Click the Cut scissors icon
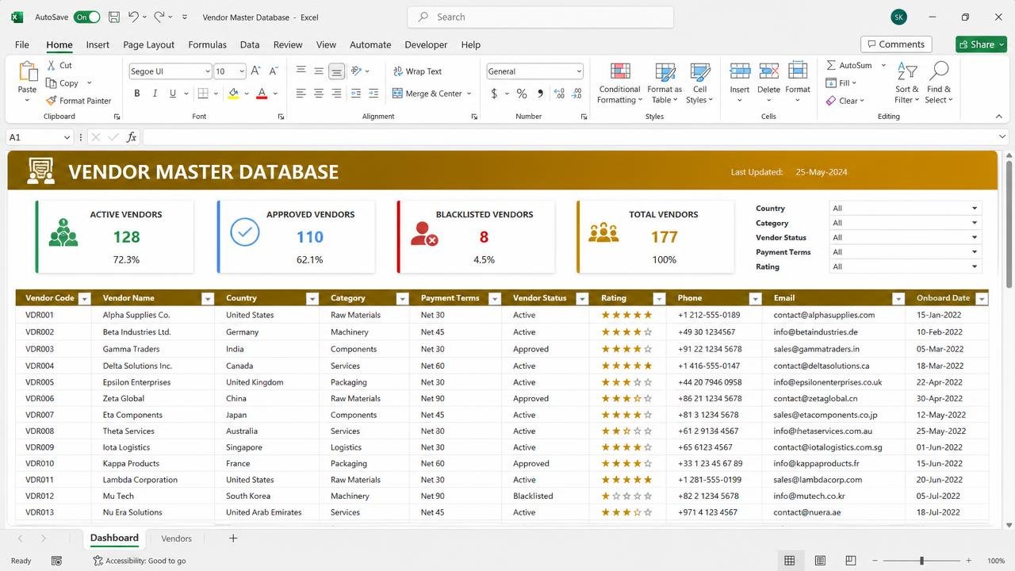This screenshot has width=1015, height=571. click(52, 65)
